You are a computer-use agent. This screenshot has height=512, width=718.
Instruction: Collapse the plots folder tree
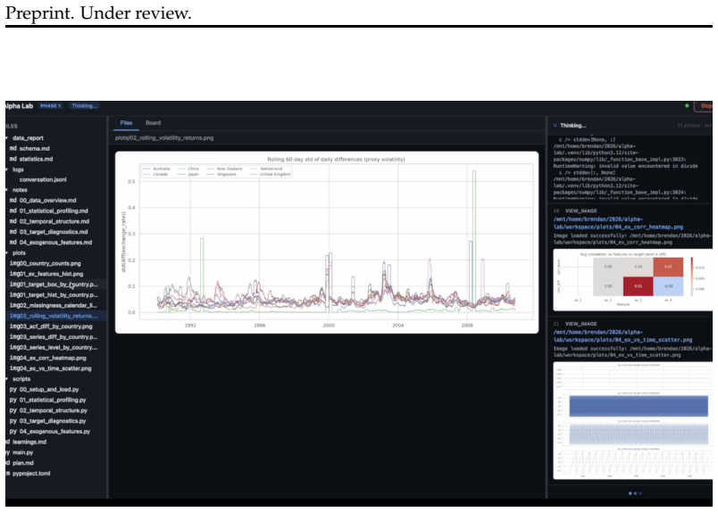click(7, 253)
